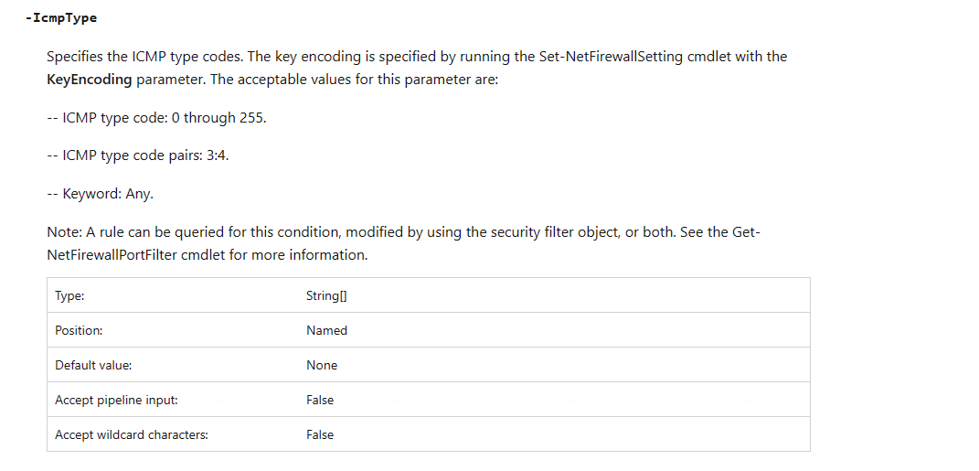
Task: Click 'False' in the wildcard characters row
Action: pyautogui.click(x=320, y=434)
